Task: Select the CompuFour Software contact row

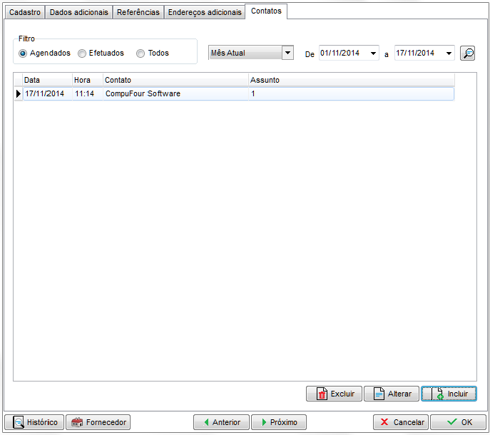Action: [143, 93]
